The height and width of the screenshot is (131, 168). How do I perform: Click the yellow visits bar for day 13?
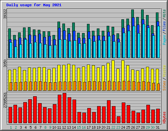point(69,73)
